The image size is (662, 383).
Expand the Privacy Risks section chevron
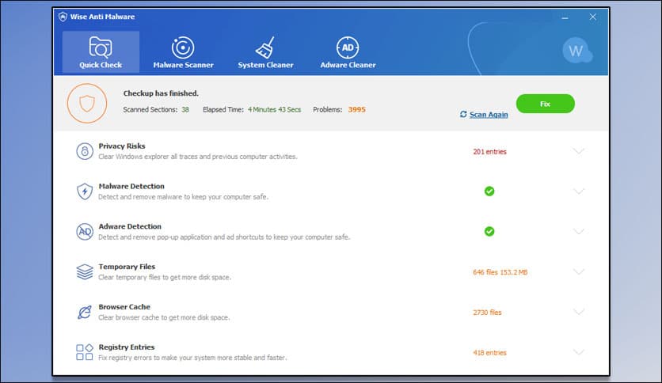pyautogui.click(x=578, y=151)
